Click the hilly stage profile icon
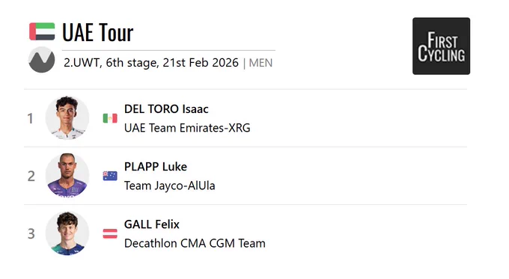This screenshot has width=509, height=279. pos(42,60)
